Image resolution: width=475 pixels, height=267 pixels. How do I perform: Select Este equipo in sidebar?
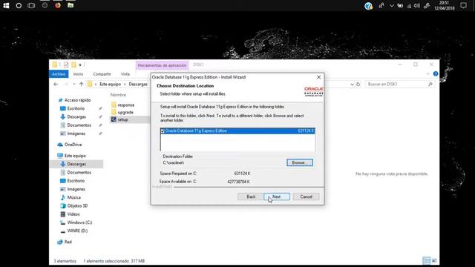[74, 156]
